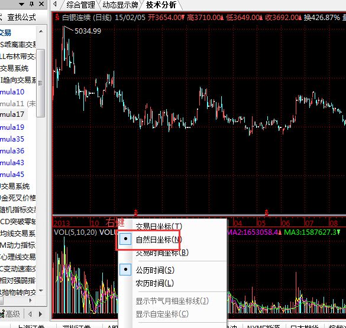The image size is (346, 328).
Task: Select 公历时间(S) radio option
Action: (x=155, y=270)
